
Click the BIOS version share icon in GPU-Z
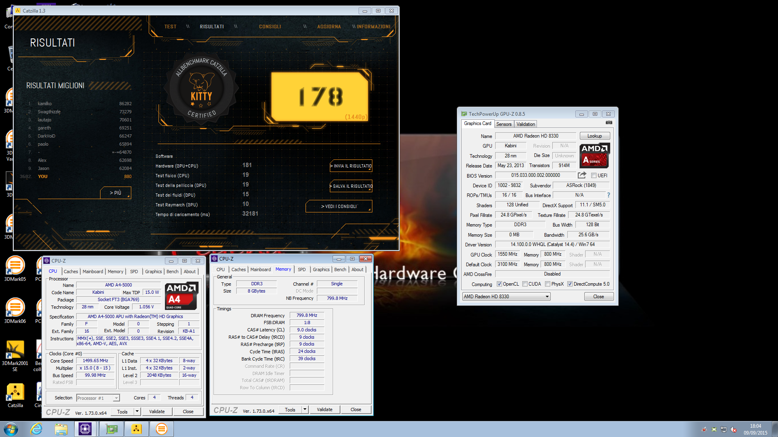click(x=582, y=175)
